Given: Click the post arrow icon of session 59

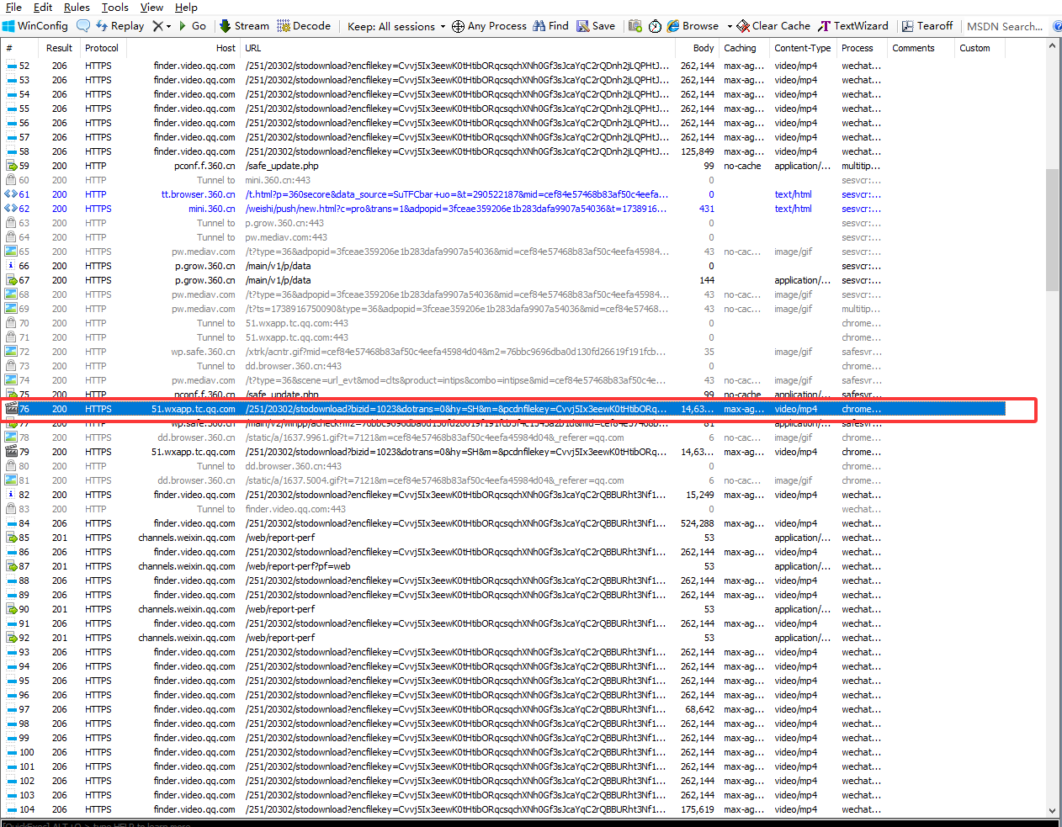Looking at the screenshot, I should pos(11,166).
